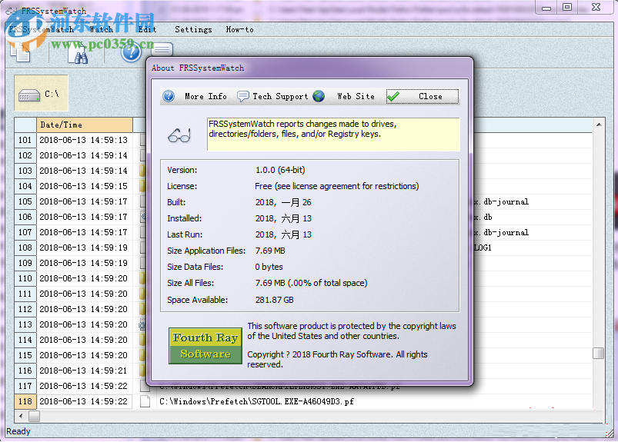Image resolution: width=618 pixels, height=442 pixels.
Task: Click the More Info button
Action: tap(195, 96)
